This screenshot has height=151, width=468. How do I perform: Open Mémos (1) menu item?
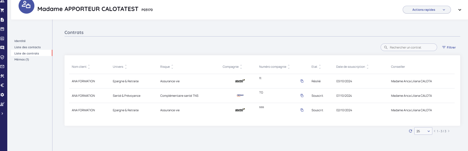(22, 59)
